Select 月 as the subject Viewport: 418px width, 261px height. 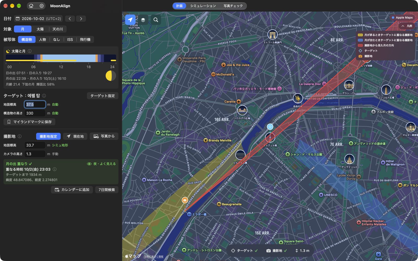pyautogui.click(x=23, y=29)
